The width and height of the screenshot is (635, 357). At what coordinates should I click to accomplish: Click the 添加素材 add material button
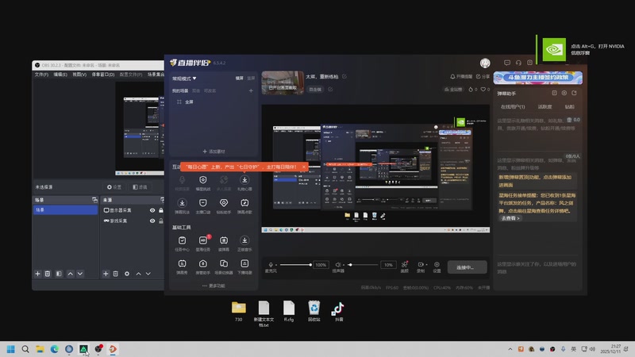(214, 152)
